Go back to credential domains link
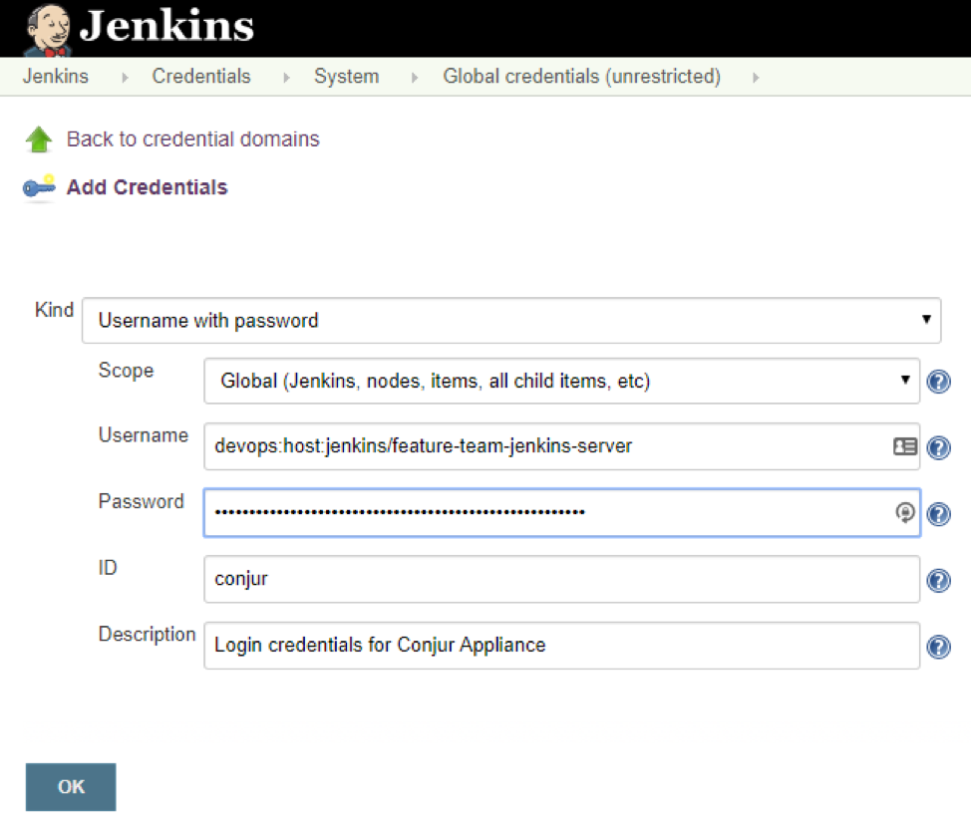This screenshot has height=821, width=971. 193,138
